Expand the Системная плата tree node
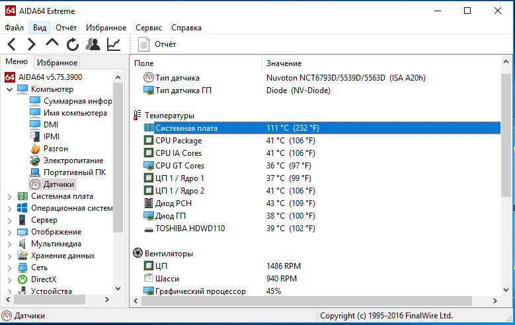The height and width of the screenshot is (325, 515). [x=9, y=197]
